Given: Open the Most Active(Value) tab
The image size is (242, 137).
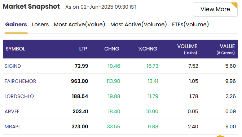Looking at the screenshot, I should (x=79, y=25).
